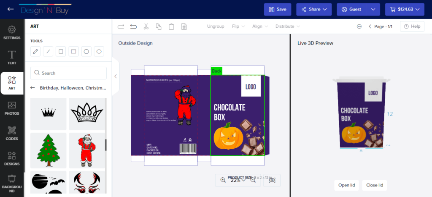Add the Santa Claus clipart thumbnail
This screenshot has width=432, height=197.
coord(87,150)
